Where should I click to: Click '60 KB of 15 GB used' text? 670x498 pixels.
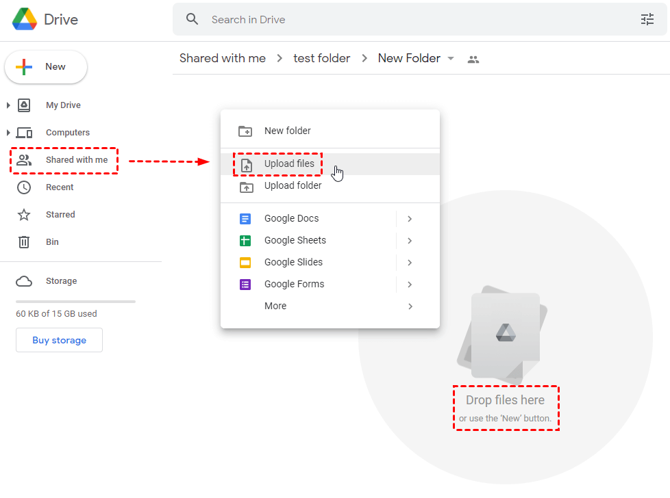click(56, 314)
